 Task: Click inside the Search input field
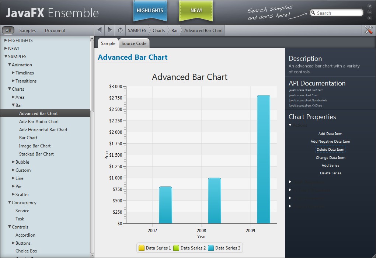coord(339,13)
